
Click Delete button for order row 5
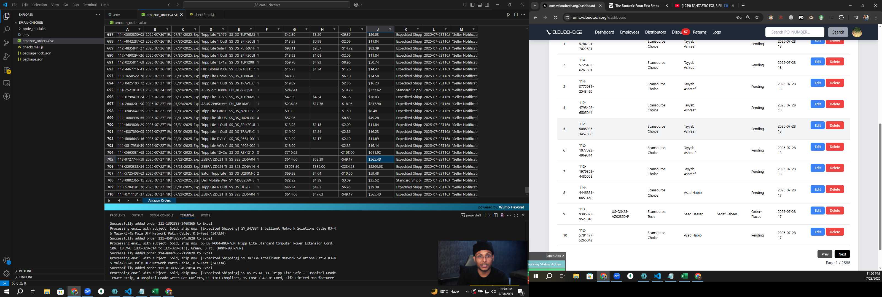click(x=834, y=125)
